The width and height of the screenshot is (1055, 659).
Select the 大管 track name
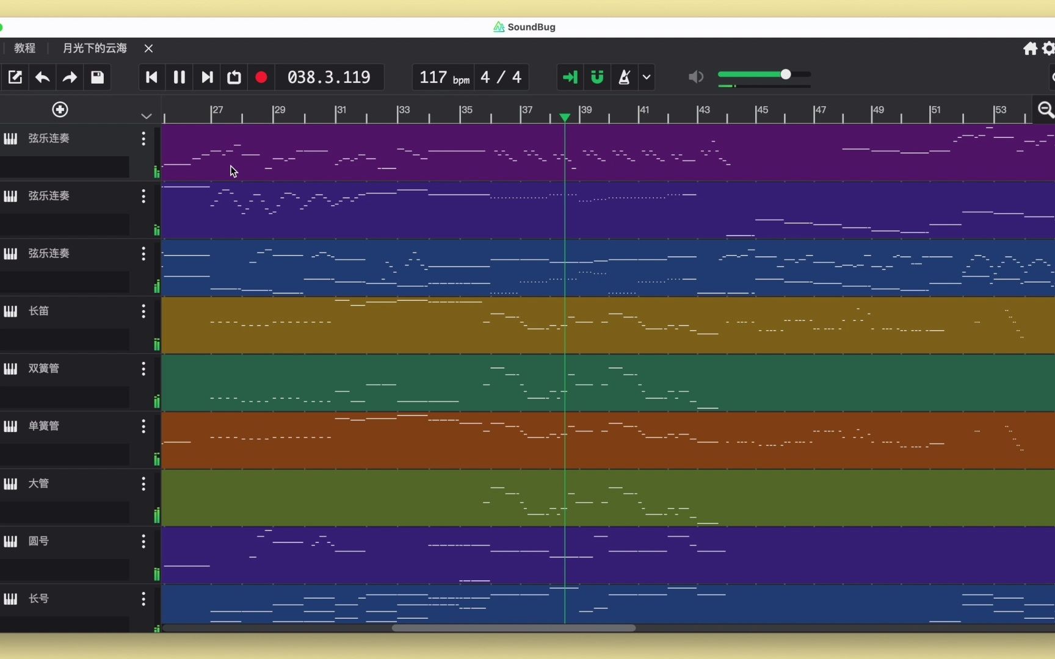[x=38, y=484]
